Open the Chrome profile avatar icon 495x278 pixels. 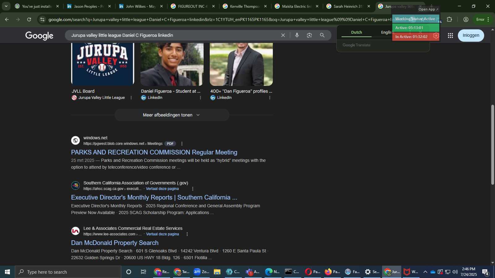coord(466,19)
